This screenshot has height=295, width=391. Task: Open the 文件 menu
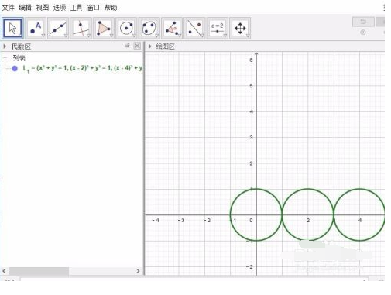[x=8, y=8]
